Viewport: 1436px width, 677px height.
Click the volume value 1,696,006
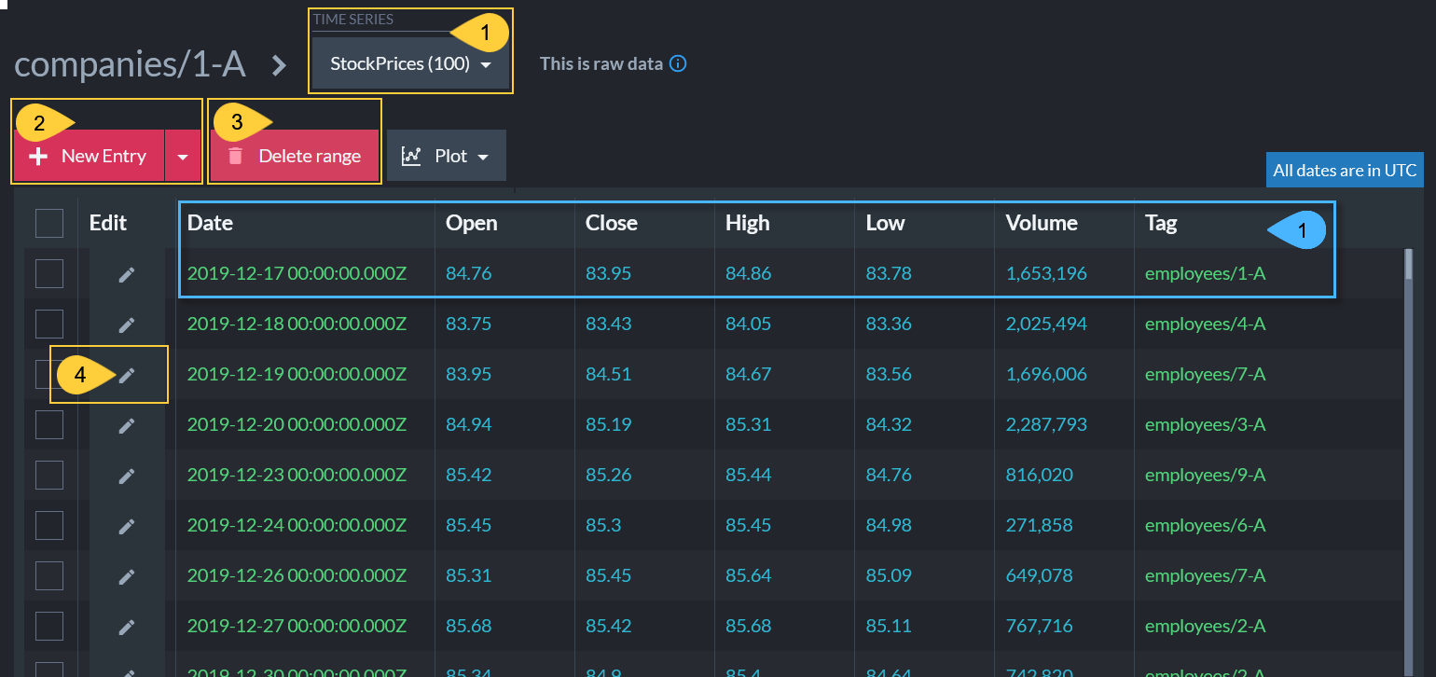pyautogui.click(x=1046, y=375)
